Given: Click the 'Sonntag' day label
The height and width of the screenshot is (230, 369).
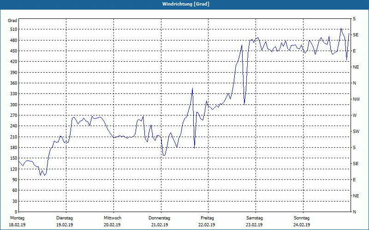Looking at the screenshot, I should pos(302,218).
